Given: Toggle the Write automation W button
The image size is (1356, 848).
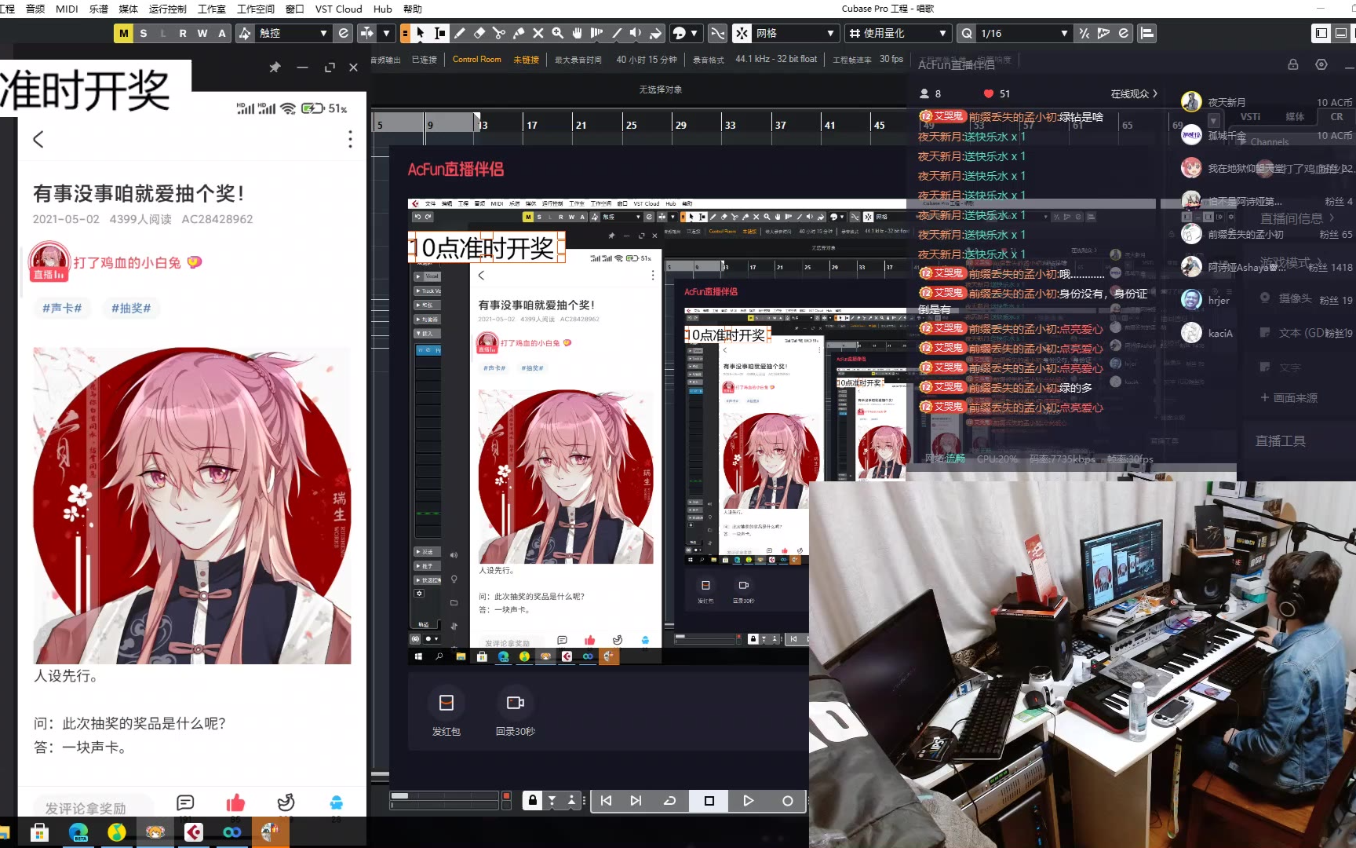Looking at the screenshot, I should click(x=202, y=33).
